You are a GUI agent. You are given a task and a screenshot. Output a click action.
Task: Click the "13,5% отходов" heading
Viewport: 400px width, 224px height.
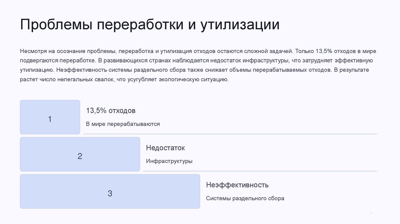pyautogui.click(x=111, y=110)
